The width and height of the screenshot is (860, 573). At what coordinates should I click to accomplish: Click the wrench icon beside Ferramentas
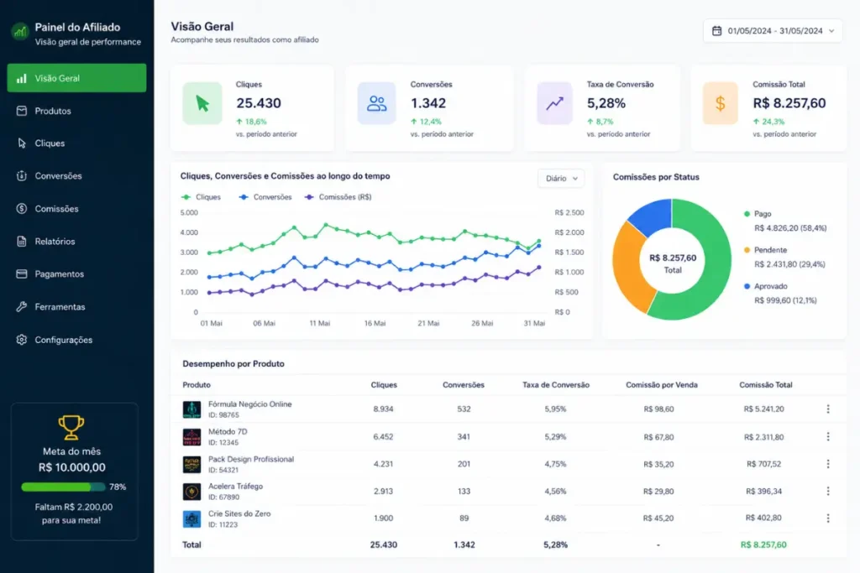click(x=21, y=306)
